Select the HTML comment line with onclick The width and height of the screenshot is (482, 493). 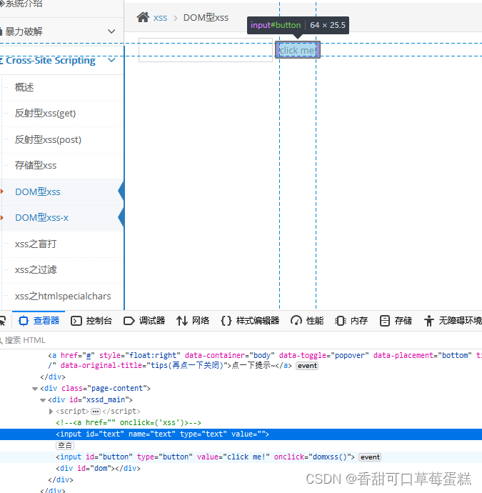click(x=129, y=422)
